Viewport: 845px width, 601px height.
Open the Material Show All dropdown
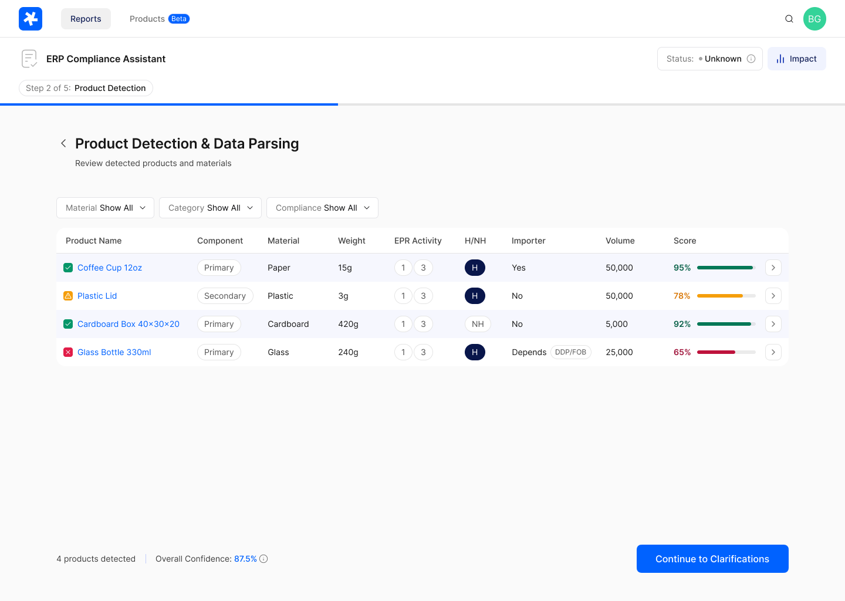[105, 207]
